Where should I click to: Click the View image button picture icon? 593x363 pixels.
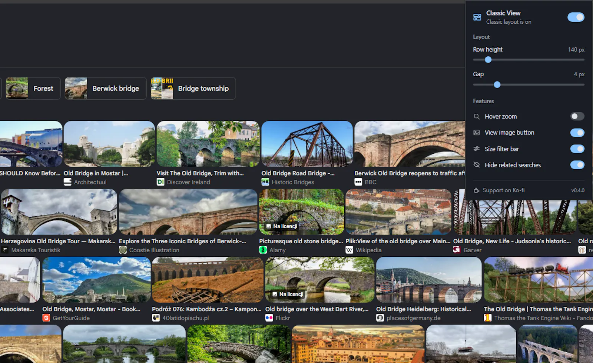point(477,133)
